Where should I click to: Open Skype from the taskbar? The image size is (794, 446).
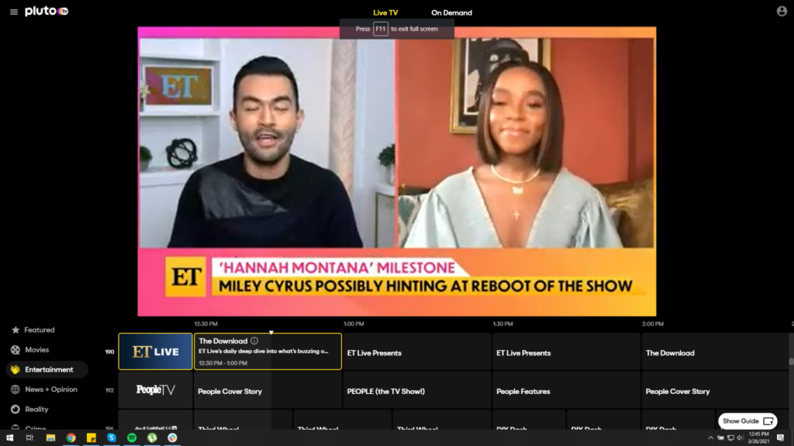click(x=112, y=438)
